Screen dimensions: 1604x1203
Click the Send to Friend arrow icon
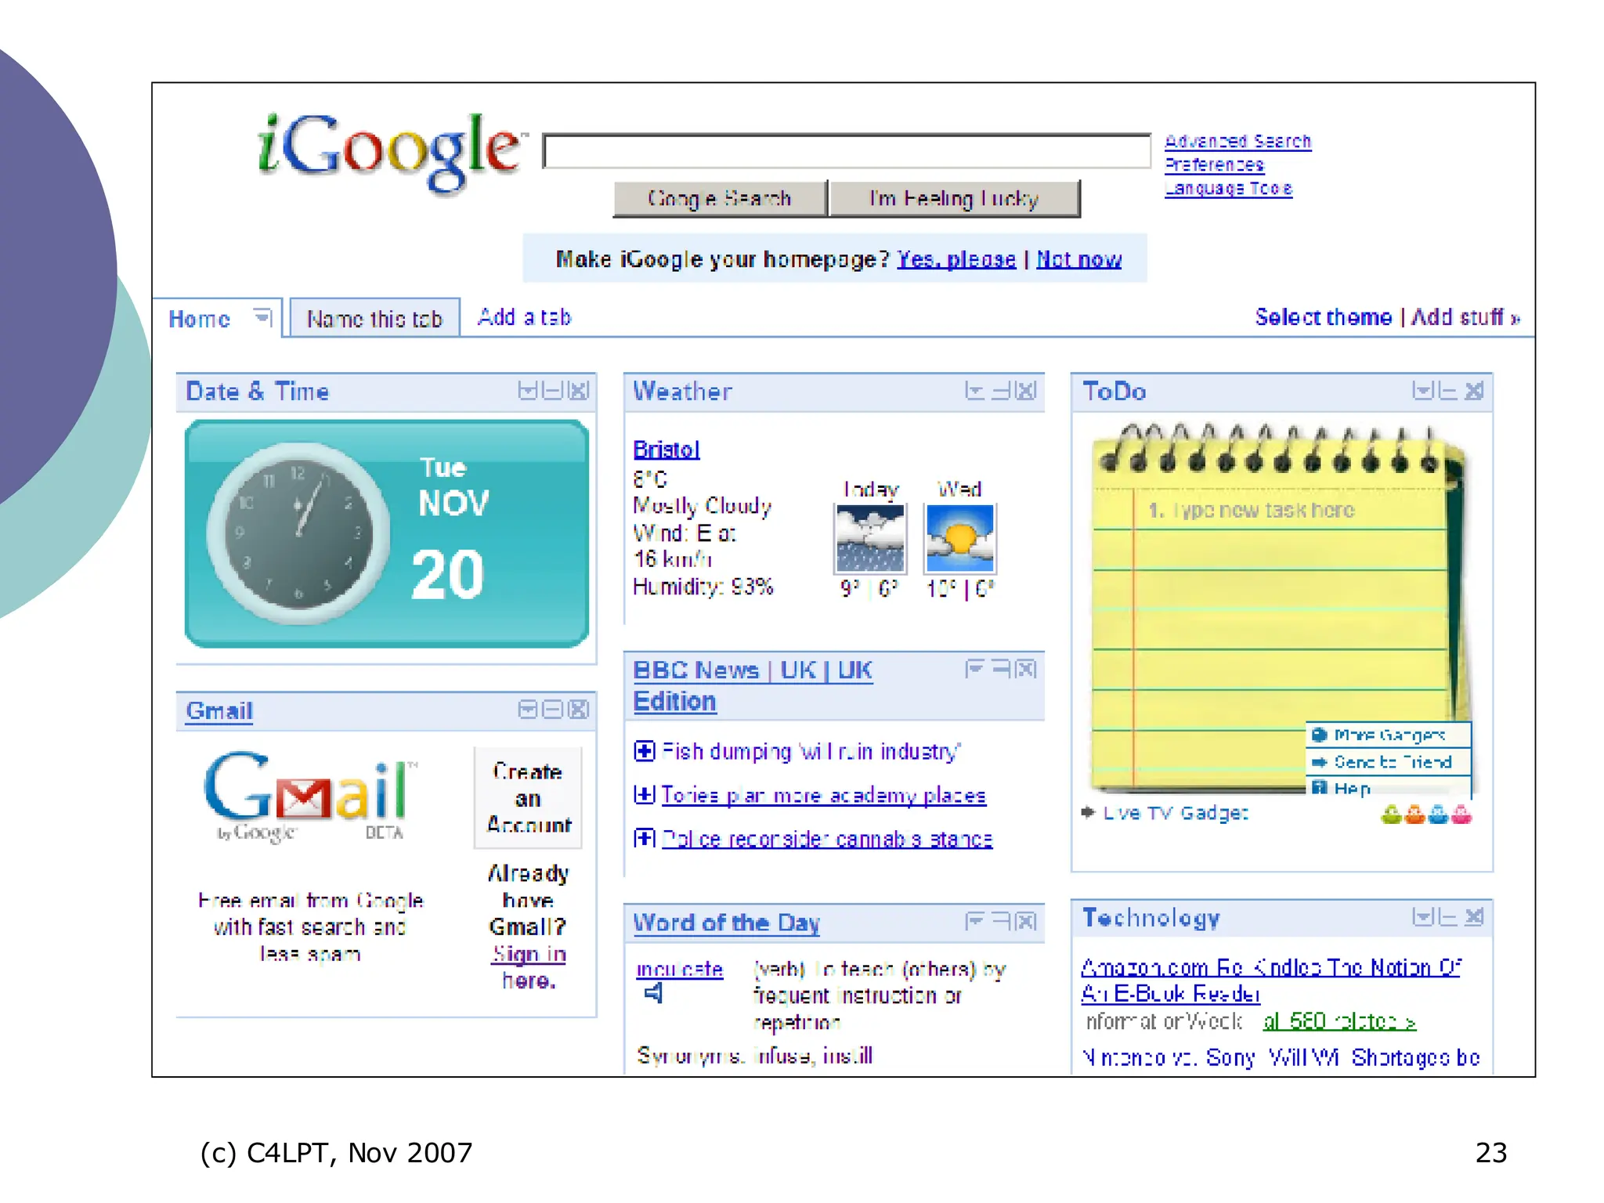(1319, 762)
